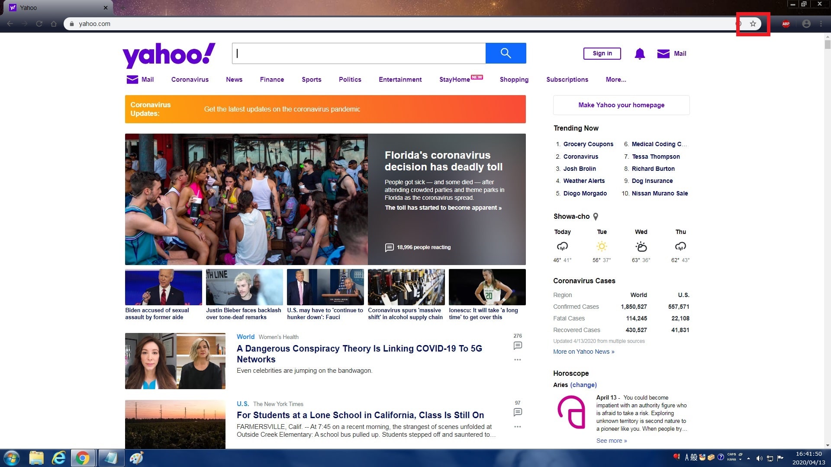Open trending topic Tessa Thompson
The height and width of the screenshot is (467, 831).
[656, 157]
